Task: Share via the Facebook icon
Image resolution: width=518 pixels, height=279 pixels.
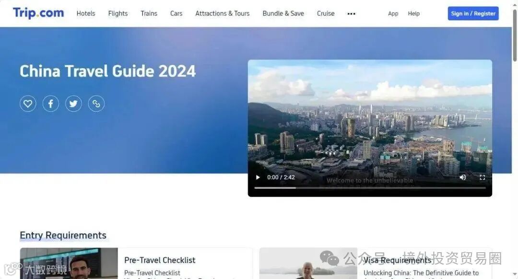Action: [50, 104]
